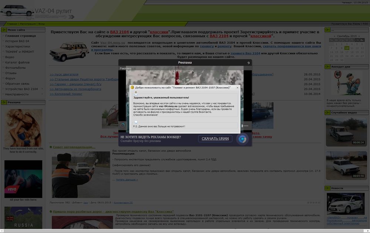This screenshot has width=370, height=233.
Task: Open the comments link under the inspector article
Action: click(x=123, y=202)
